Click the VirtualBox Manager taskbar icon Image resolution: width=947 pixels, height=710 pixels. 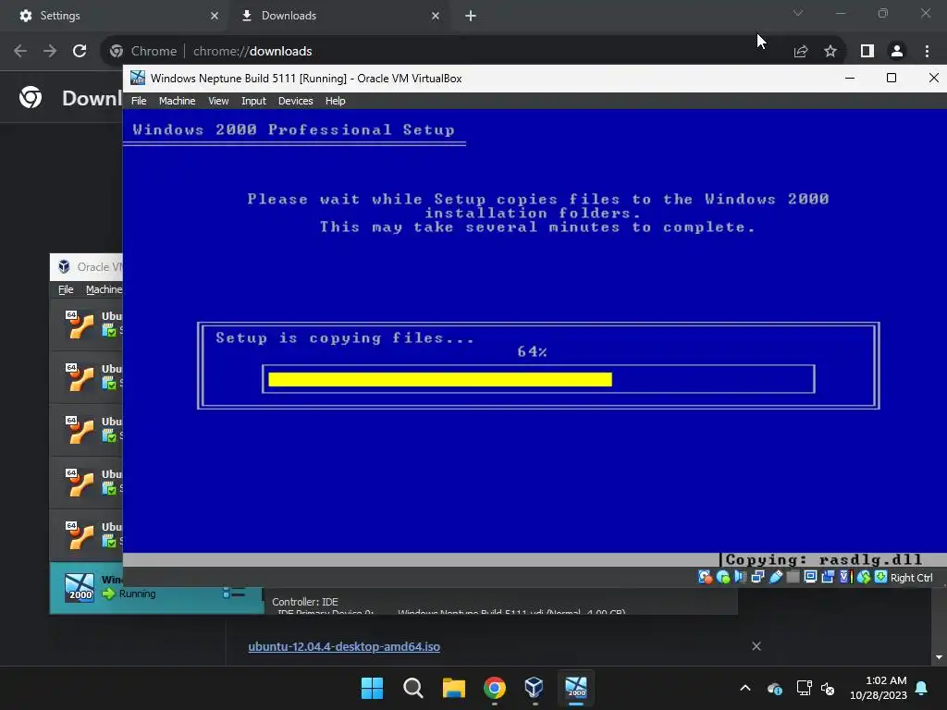(535, 688)
